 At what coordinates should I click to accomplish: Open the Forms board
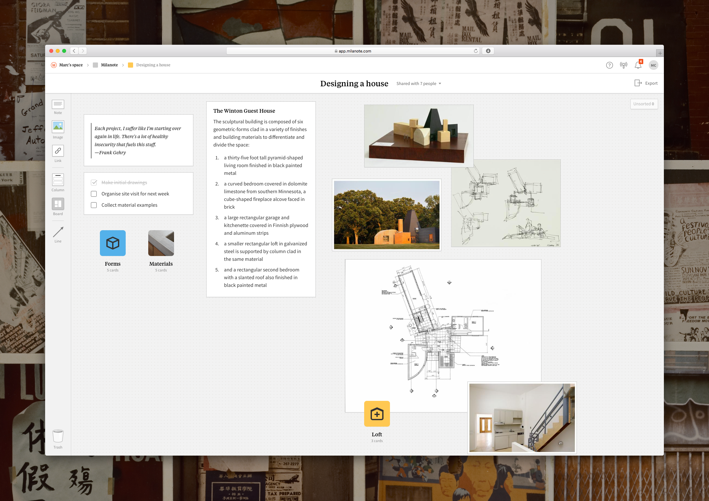pyautogui.click(x=113, y=243)
